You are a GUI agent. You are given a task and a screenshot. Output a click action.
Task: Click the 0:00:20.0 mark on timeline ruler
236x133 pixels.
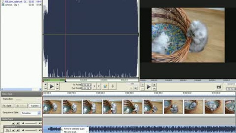101,93
